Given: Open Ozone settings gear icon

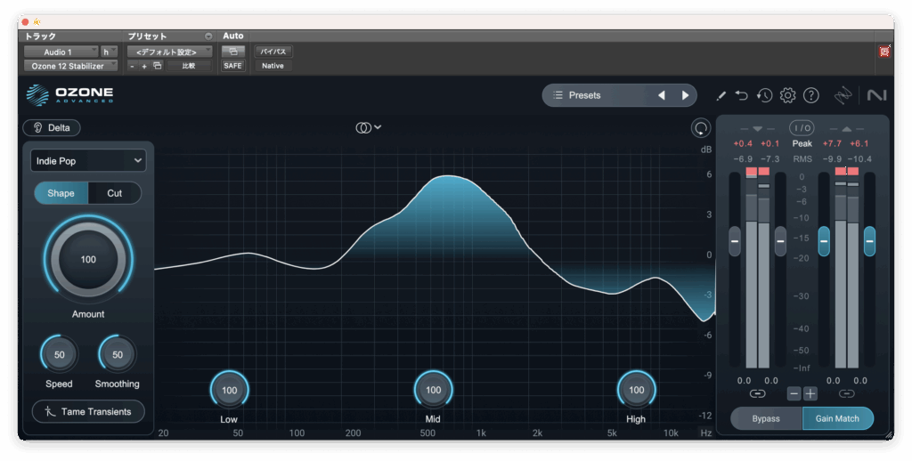Looking at the screenshot, I should 787,95.
